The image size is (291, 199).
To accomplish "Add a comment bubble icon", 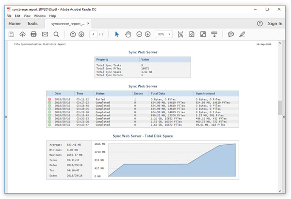I will point(231,34).
